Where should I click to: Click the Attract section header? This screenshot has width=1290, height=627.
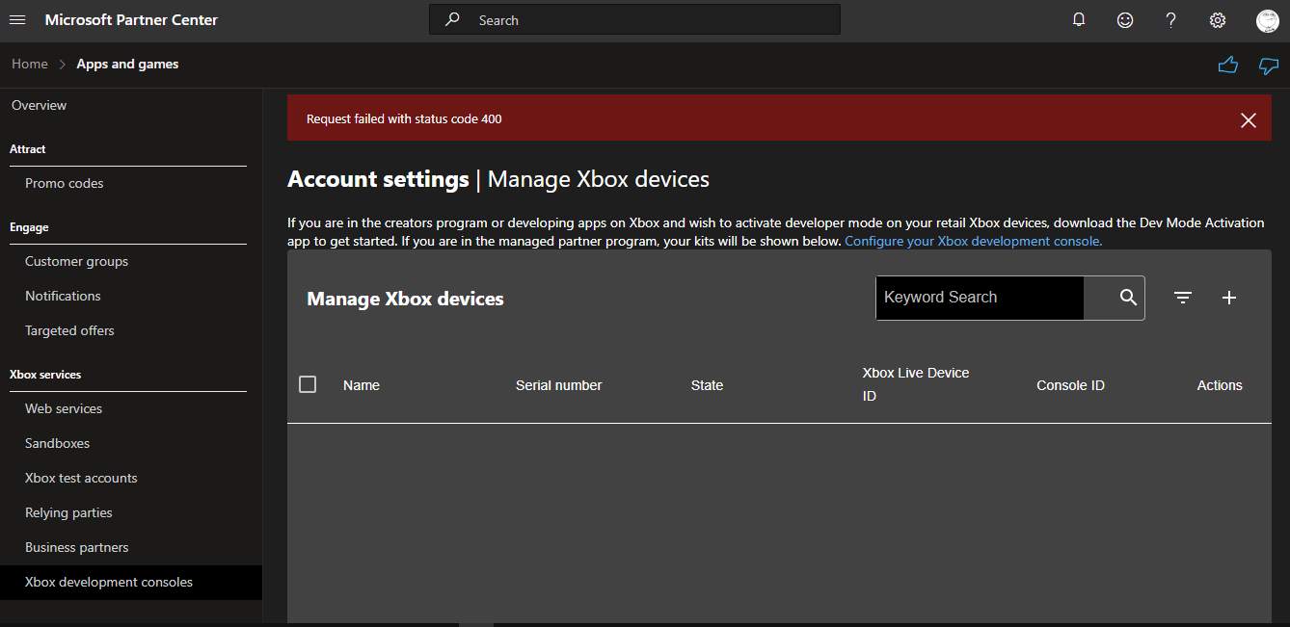[x=28, y=149]
